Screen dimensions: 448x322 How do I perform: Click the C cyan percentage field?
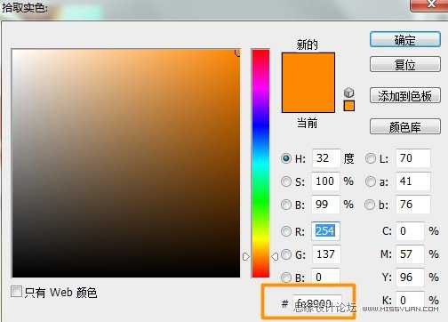coord(410,231)
